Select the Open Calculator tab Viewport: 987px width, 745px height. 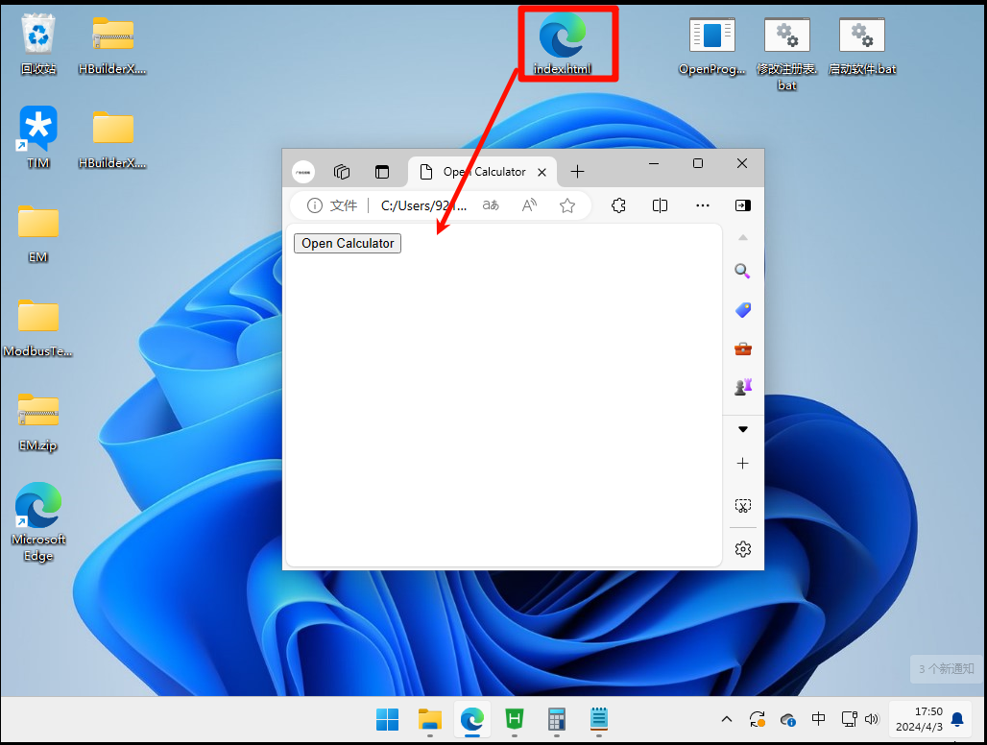click(x=482, y=172)
